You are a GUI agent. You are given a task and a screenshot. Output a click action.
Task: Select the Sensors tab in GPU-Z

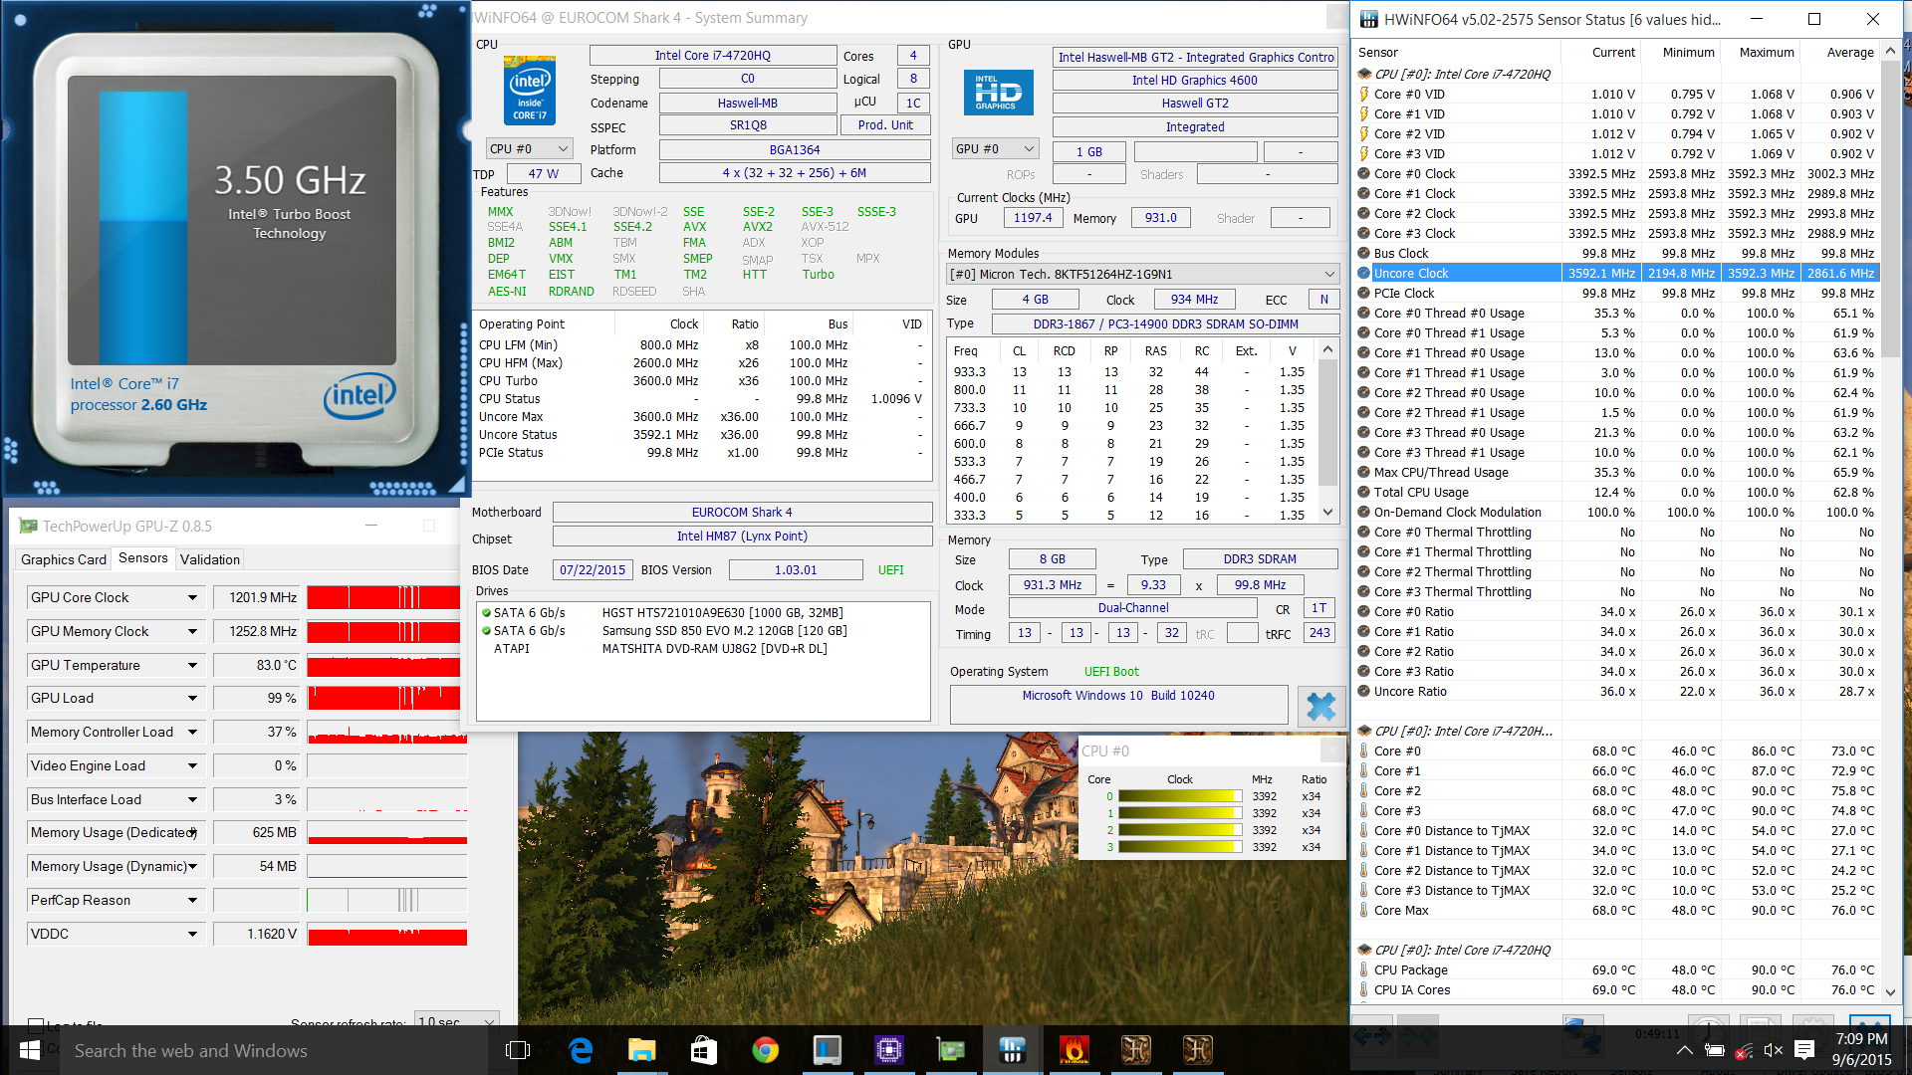143,558
